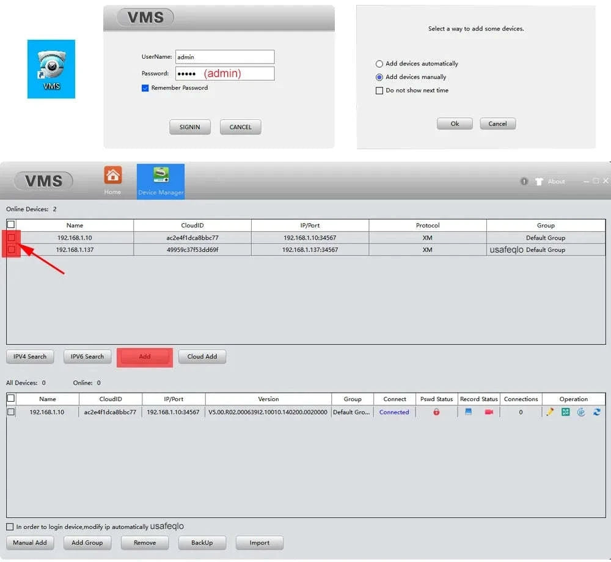This screenshot has width=611, height=562.
Task: Click the IP modify operation icon
Action: (581, 412)
